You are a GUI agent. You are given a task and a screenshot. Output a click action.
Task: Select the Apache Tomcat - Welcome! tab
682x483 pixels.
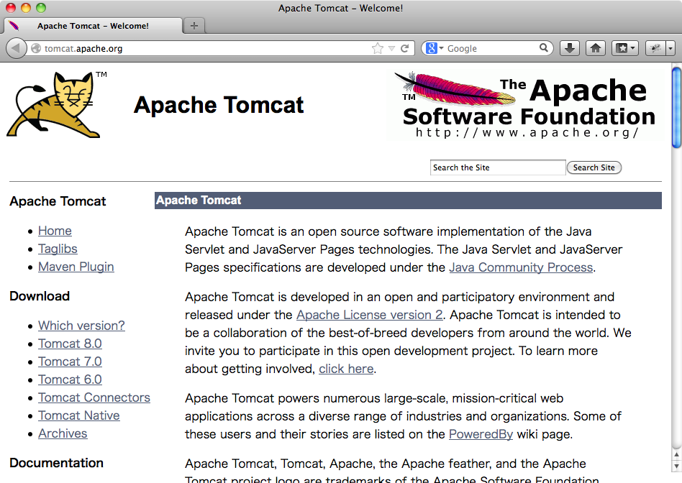pyautogui.click(x=93, y=26)
